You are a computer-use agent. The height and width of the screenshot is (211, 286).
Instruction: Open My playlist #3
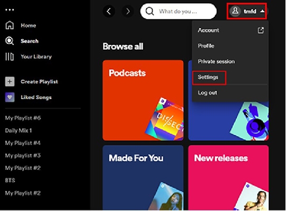[x=23, y=156]
